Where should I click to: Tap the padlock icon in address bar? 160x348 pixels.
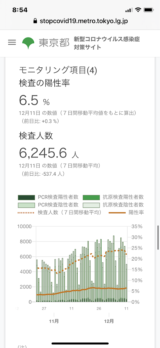click(35, 21)
